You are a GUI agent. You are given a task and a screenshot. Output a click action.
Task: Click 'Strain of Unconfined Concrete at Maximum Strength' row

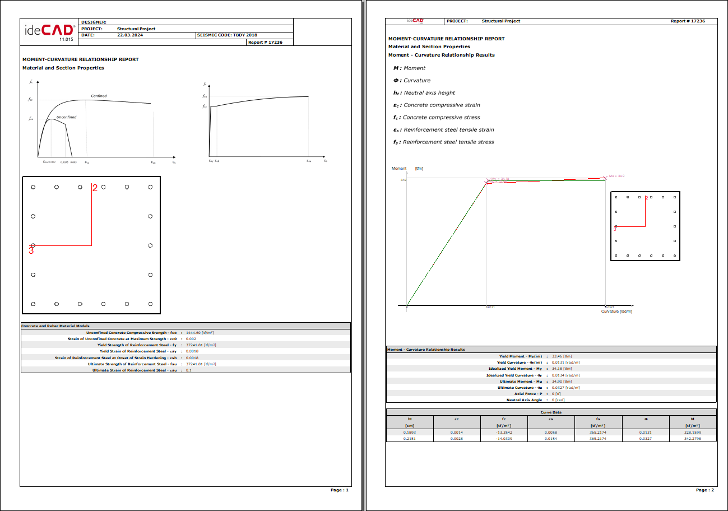coord(186,338)
